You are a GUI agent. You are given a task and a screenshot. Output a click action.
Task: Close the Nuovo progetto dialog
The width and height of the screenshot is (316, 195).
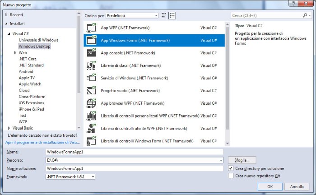[x=306, y=3]
